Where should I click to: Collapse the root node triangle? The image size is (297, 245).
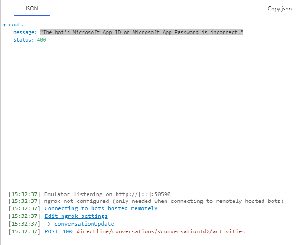tap(5, 25)
